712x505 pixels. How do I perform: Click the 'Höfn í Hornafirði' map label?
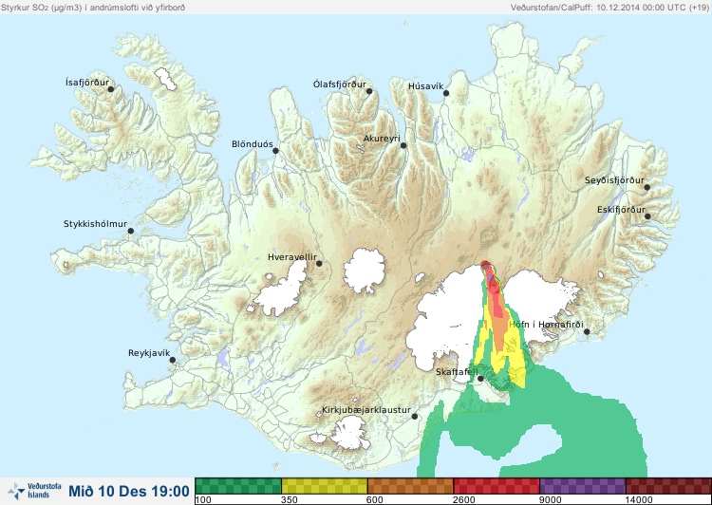pos(546,325)
